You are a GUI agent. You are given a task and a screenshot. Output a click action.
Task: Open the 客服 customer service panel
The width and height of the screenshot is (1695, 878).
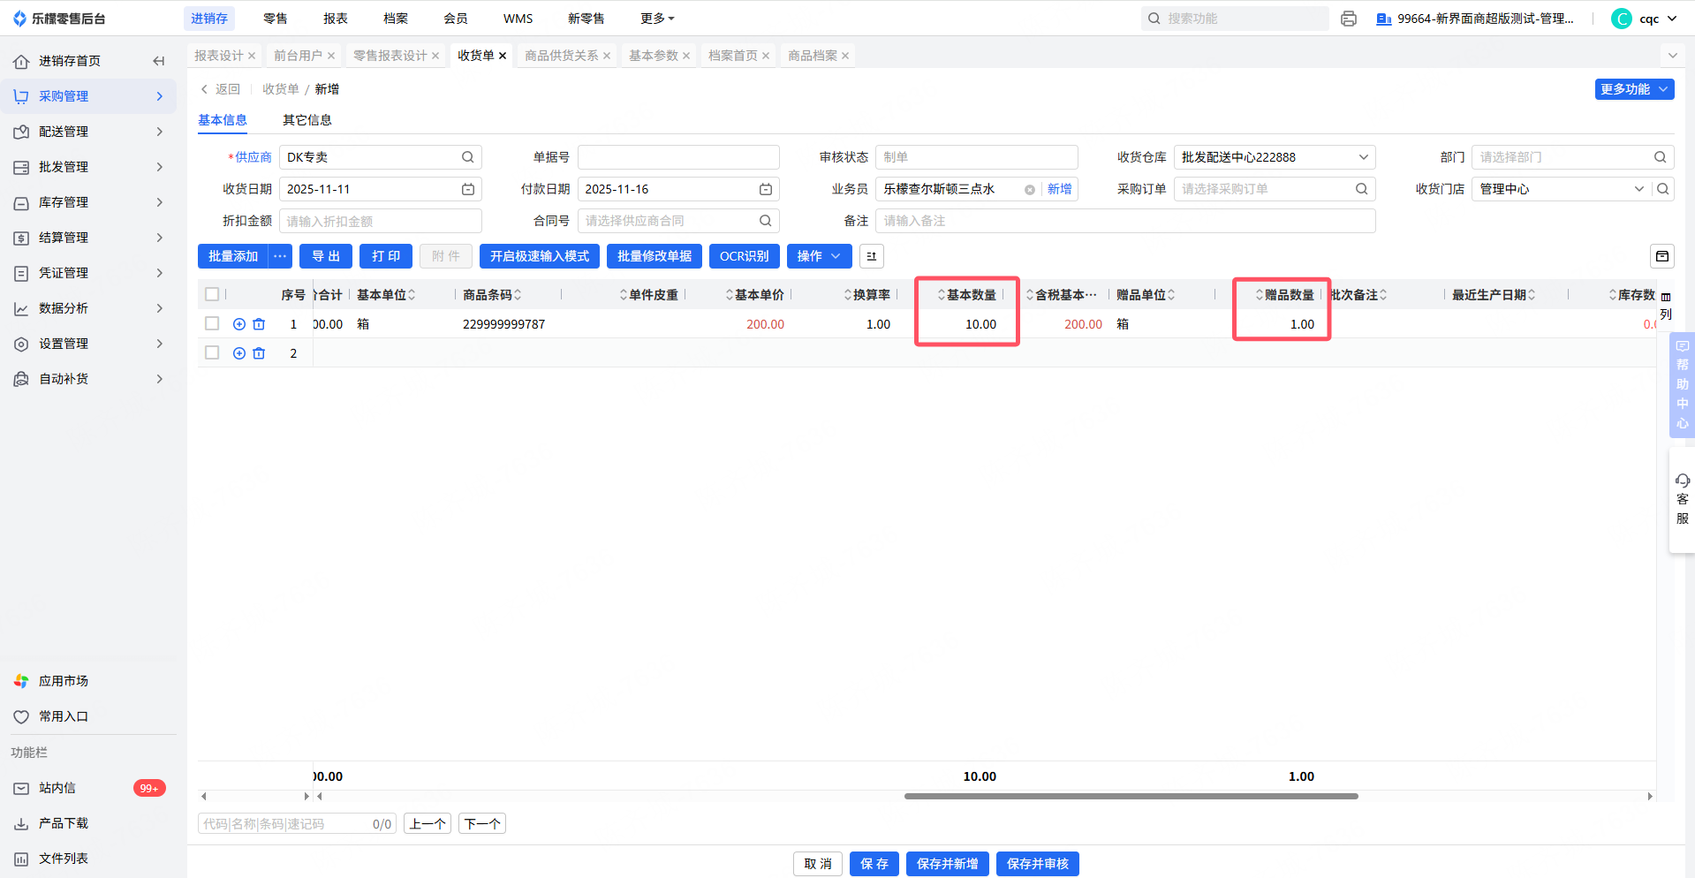pos(1682,499)
